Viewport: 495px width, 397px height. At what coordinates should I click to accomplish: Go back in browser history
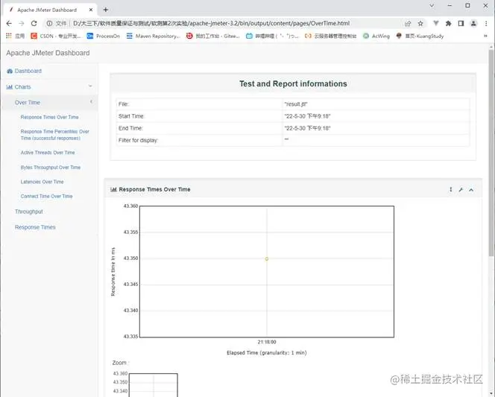[x=9, y=23]
